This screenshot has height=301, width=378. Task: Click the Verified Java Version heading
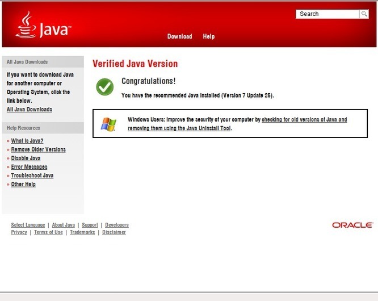click(x=135, y=64)
